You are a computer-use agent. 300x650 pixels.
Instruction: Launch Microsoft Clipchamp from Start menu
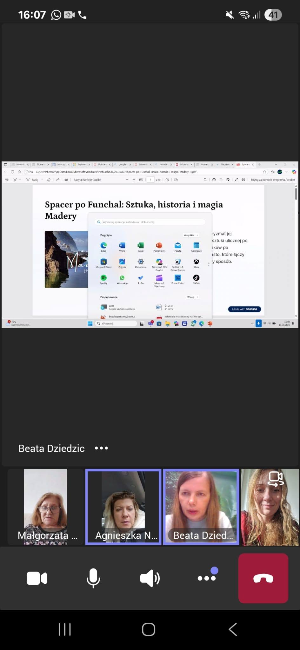click(159, 281)
